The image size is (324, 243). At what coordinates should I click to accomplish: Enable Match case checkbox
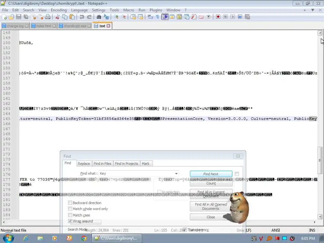point(70,215)
